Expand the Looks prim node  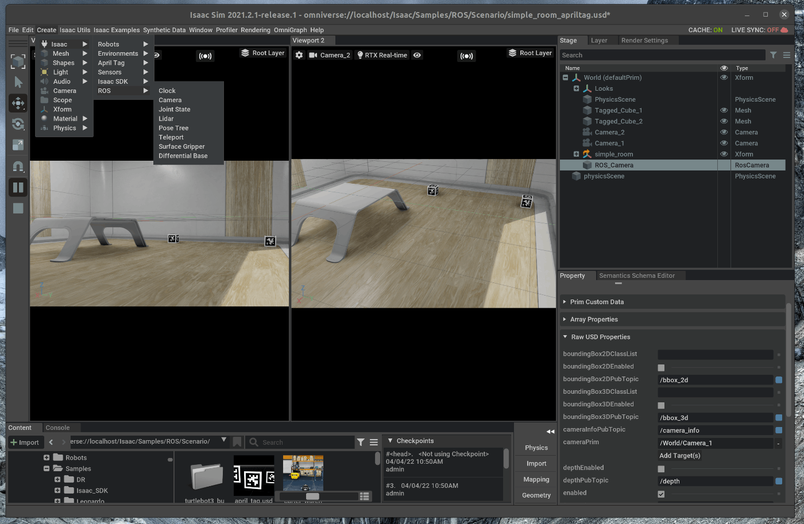576,88
